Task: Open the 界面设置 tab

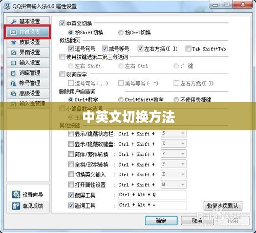Action: tap(28, 52)
